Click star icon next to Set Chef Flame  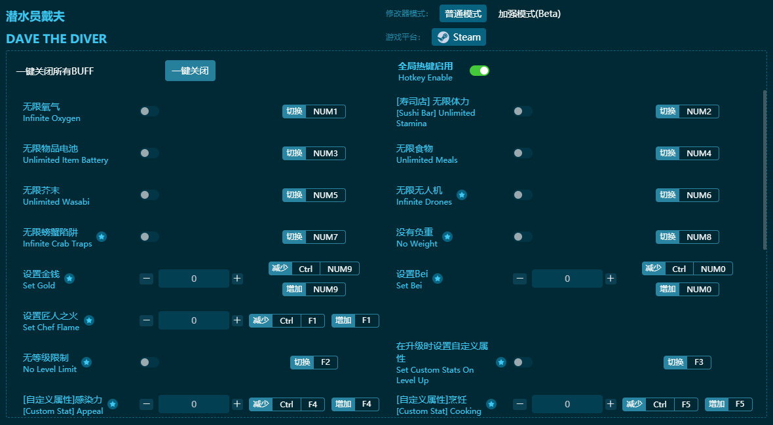[89, 320]
